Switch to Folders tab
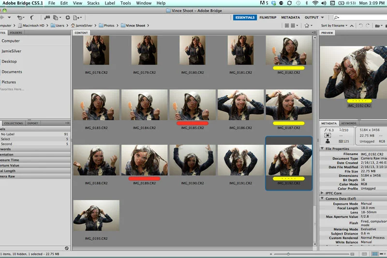Screen dimensions: 387x258 click(16, 32)
